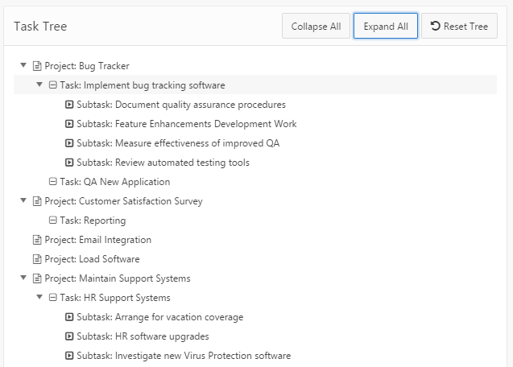Click the Load Software project icon
Screen dimensions: 513x367
coord(37,259)
